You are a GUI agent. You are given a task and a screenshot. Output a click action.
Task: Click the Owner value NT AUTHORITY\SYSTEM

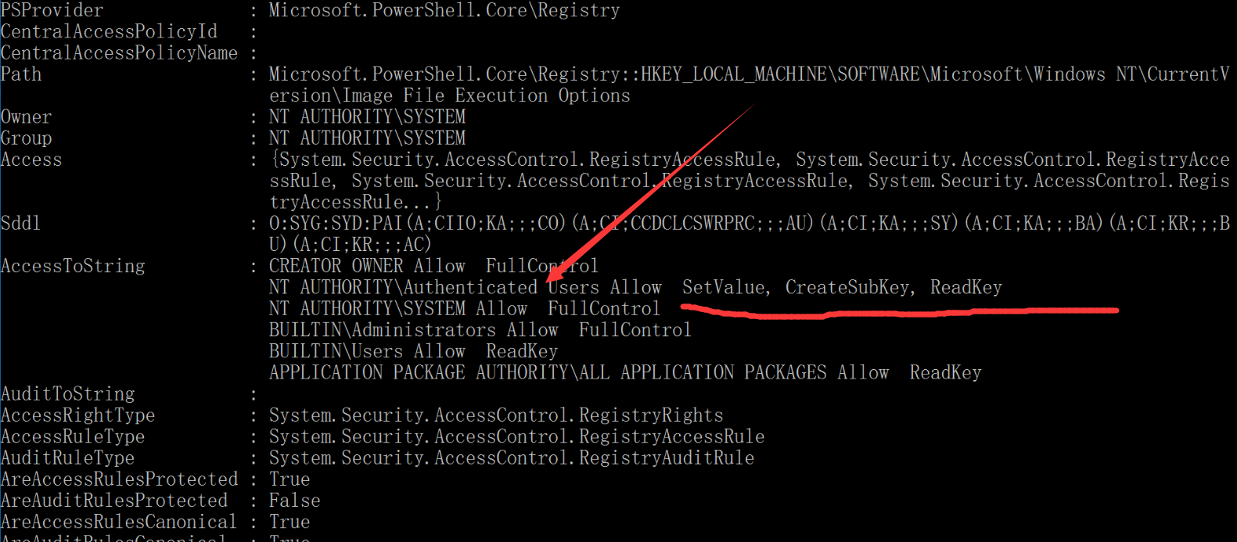[367, 117]
